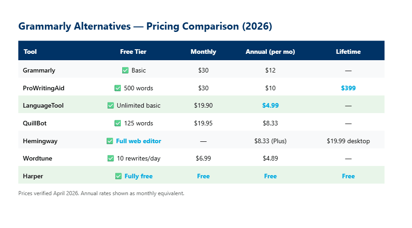Select the 'Free Tier' column header
This screenshot has height=228, width=412.
133,52
